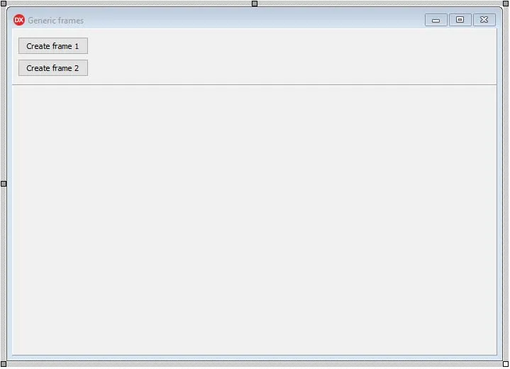Close the Generic frames window
510x369 pixels.
(484, 20)
